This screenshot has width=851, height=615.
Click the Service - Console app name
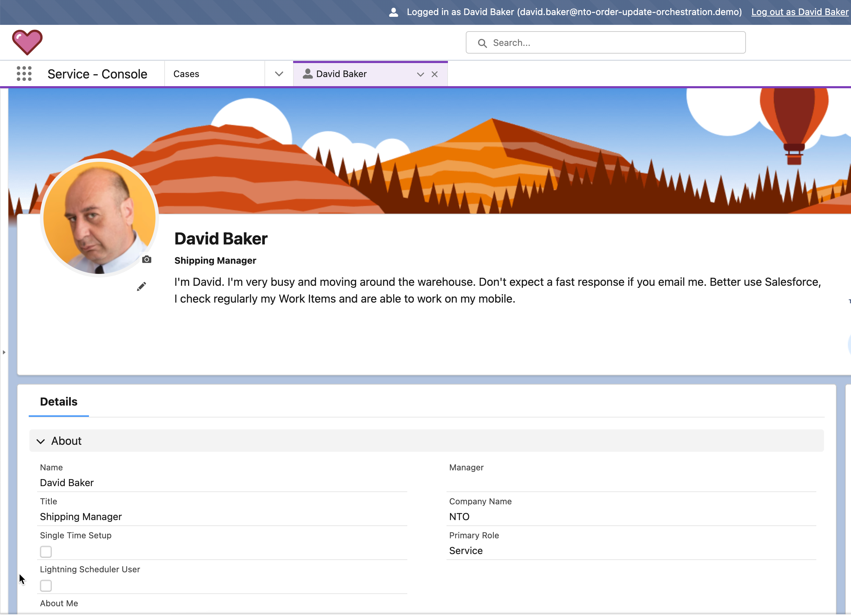[97, 74]
